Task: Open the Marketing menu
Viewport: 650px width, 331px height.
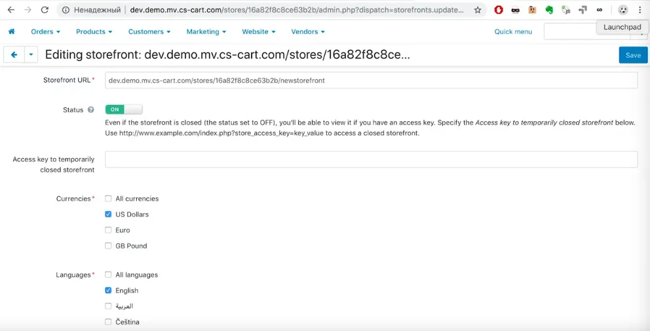Action: point(206,31)
